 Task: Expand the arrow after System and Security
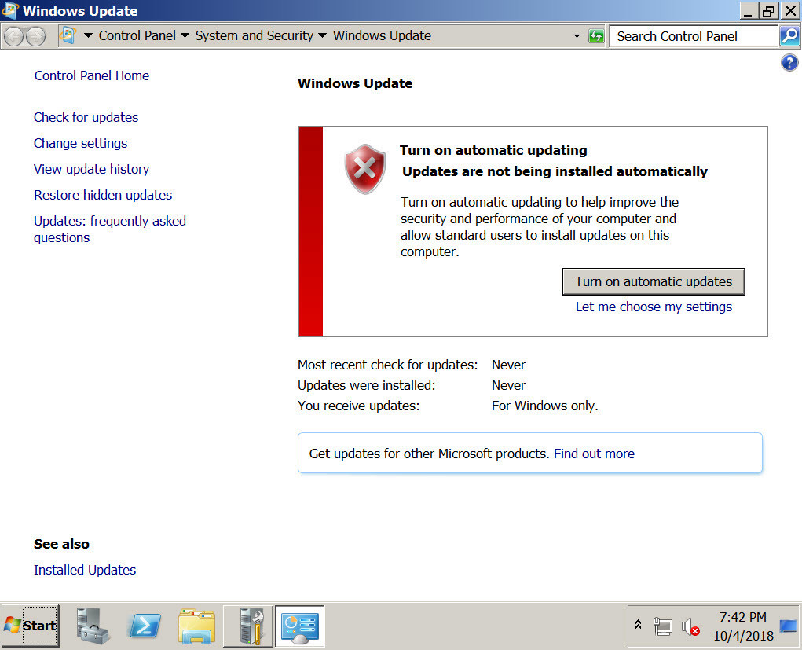[x=323, y=36]
